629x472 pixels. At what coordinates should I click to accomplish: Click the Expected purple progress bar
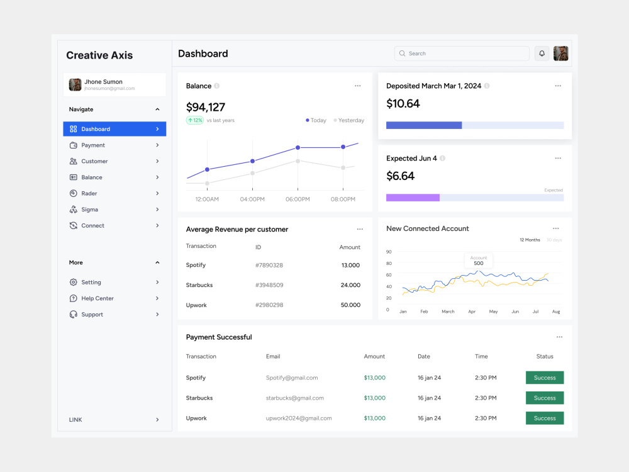(x=413, y=198)
